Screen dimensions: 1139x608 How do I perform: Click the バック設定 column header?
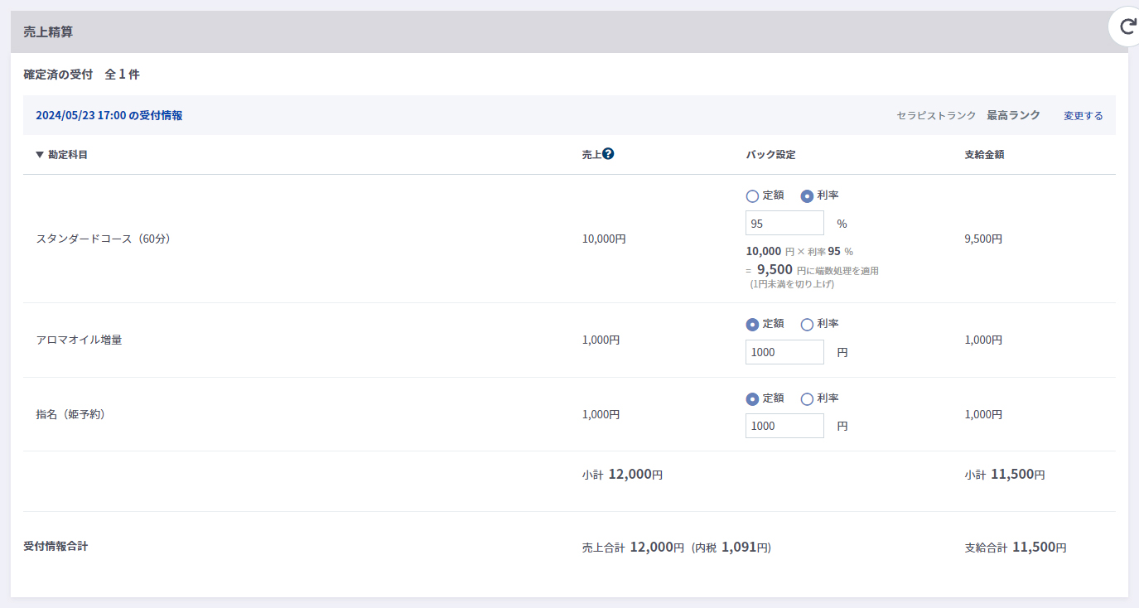click(770, 155)
